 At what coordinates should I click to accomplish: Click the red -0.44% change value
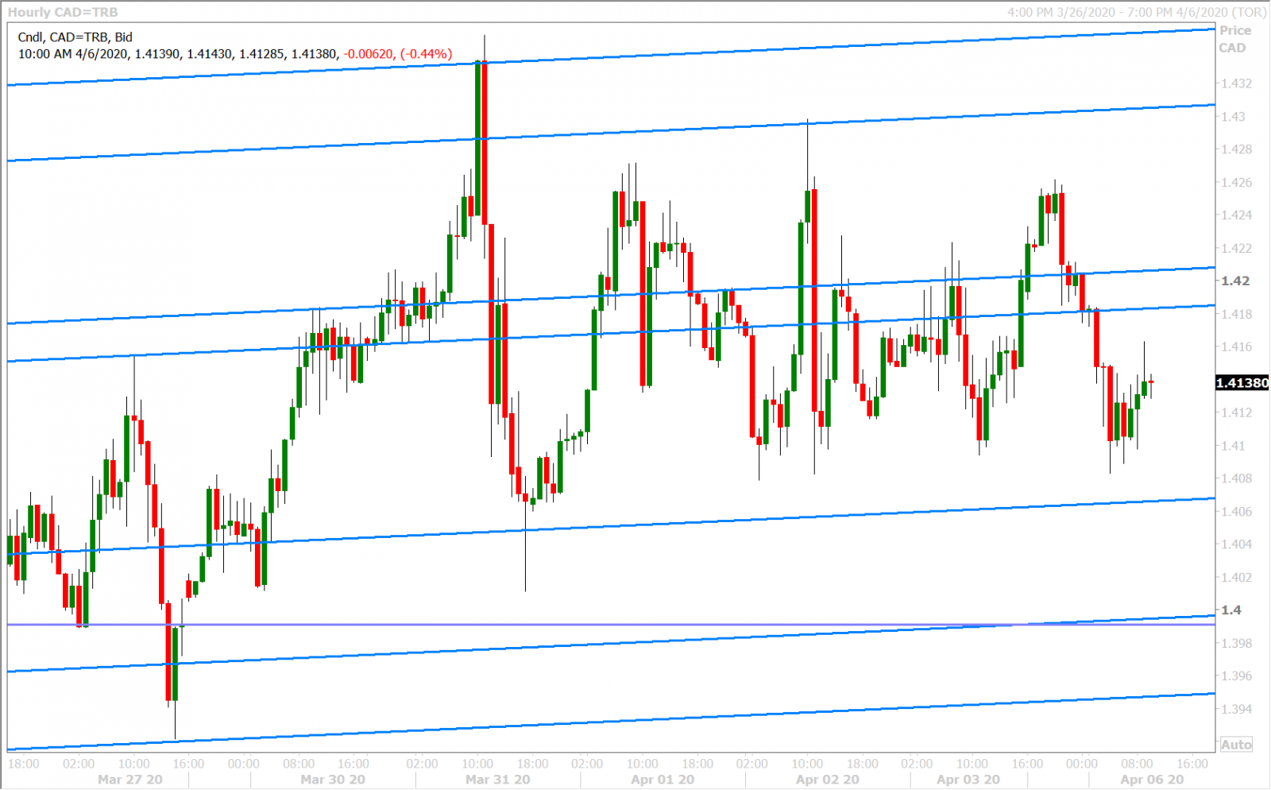[427, 54]
